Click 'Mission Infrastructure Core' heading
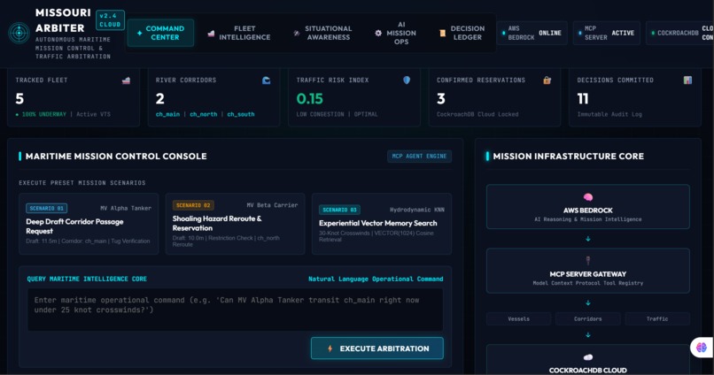The image size is (714, 375). (x=569, y=156)
